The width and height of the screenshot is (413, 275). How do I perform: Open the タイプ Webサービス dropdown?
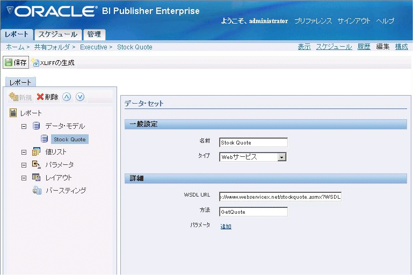point(281,157)
